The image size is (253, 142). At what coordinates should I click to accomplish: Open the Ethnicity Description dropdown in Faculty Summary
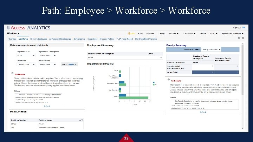pos(211,49)
